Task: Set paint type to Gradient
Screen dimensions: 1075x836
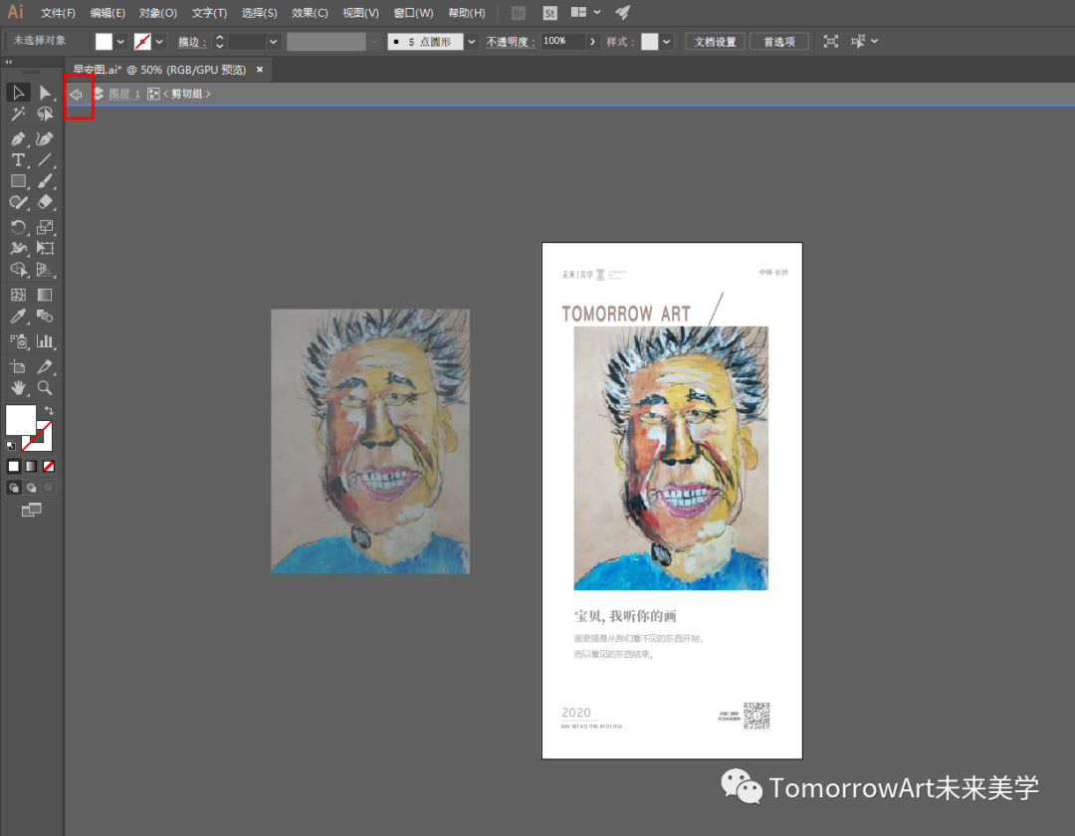Action: pyautogui.click(x=31, y=466)
